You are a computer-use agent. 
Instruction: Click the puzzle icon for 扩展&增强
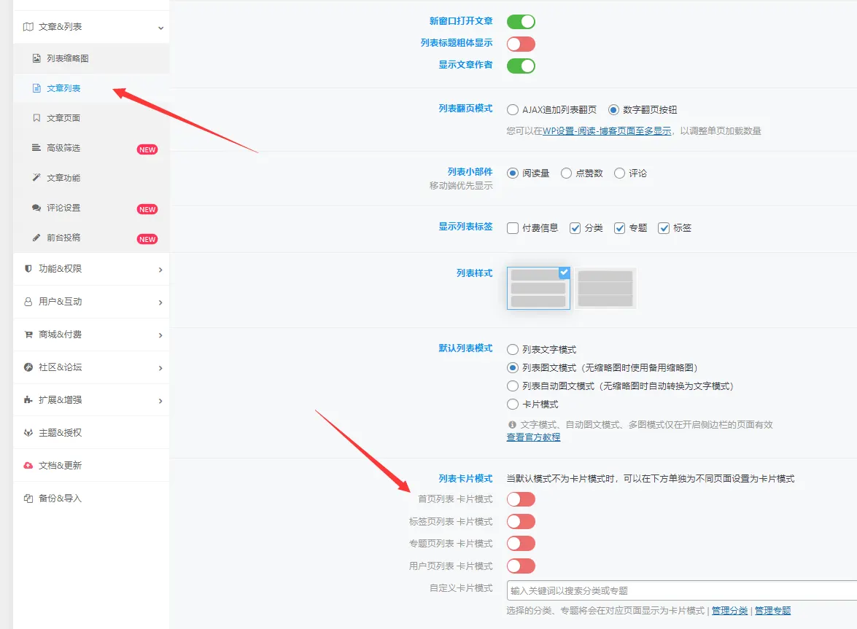(x=28, y=399)
